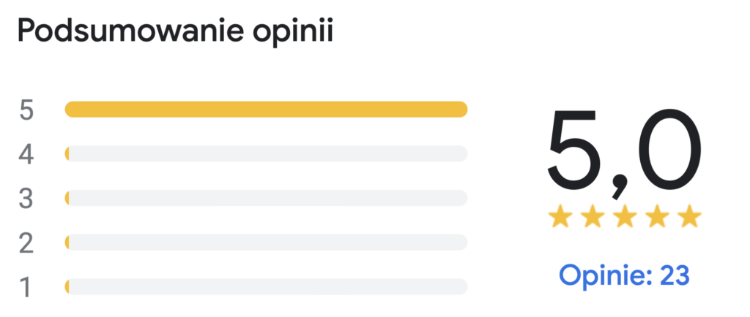The height and width of the screenshot is (317, 750).
Task: Select the fourth gold rating star
Action: [x=657, y=217]
